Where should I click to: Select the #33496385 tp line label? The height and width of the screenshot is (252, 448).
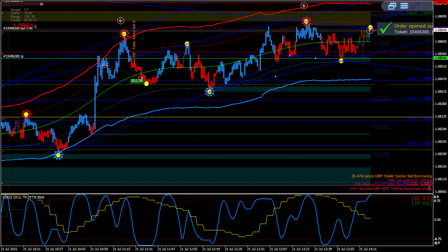click(x=13, y=56)
